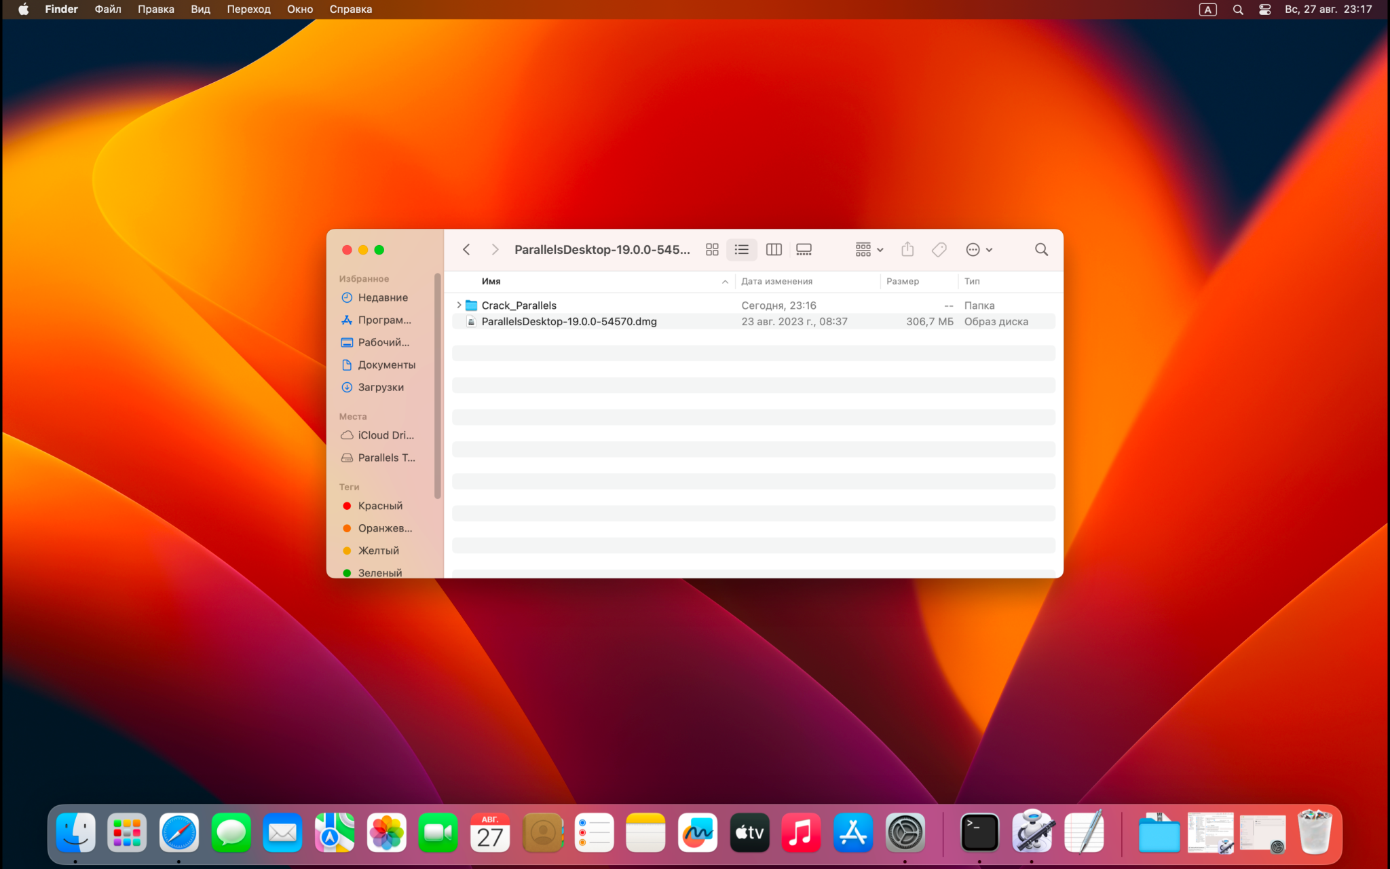The image size is (1390, 869).
Task: Open the Правка menu
Action: pos(156,10)
